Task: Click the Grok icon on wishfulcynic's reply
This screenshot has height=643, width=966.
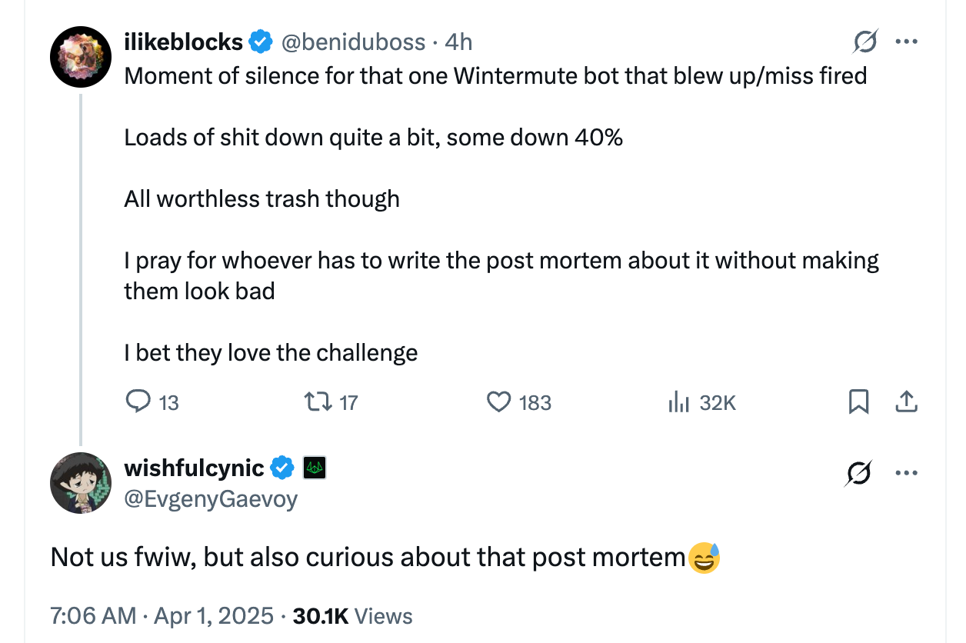Action: point(858,474)
